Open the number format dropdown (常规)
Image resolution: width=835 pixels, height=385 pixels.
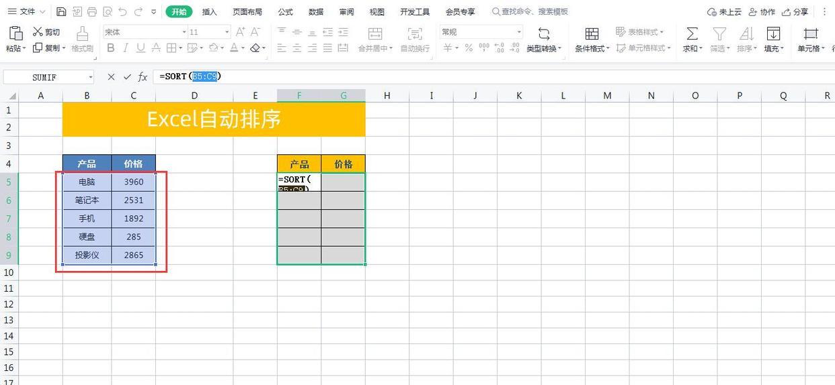(x=481, y=32)
